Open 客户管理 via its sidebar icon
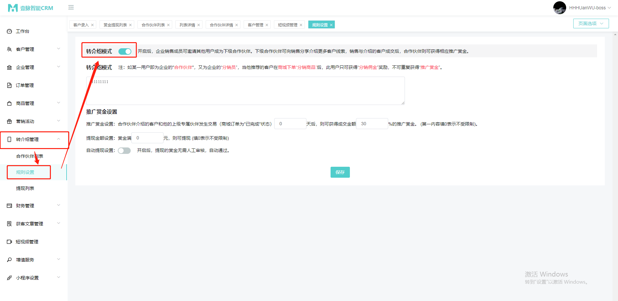 click(x=9, y=49)
